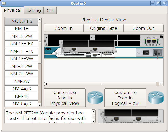Open the CLI tab

click(x=50, y=10)
